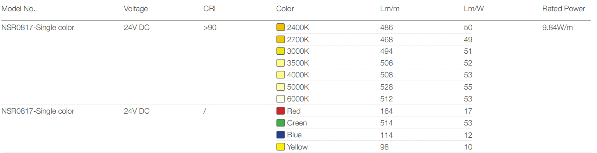Click the Lm/m column header
597x153 pixels.
click(390, 9)
